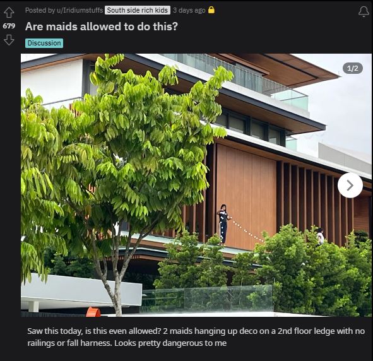This screenshot has width=373, height=361.
Task: Select the South side rich kids flair
Action: pos(138,10)
